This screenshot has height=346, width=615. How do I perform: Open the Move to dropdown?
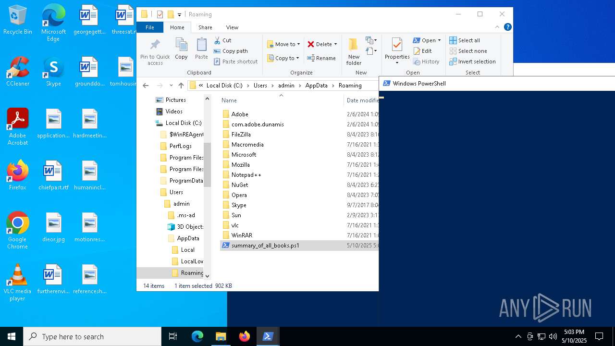click(283, 44)
